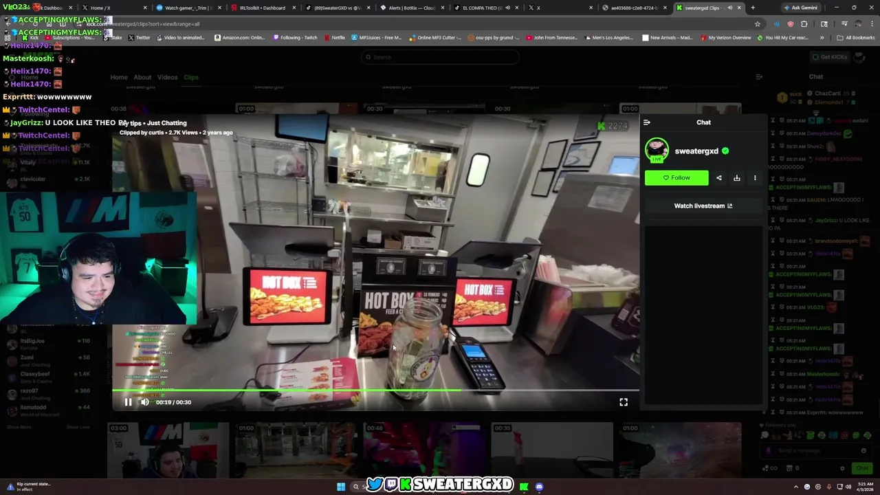Switch to the About tab
Screen dimensions: 880x495
click(x=142, y=77)
